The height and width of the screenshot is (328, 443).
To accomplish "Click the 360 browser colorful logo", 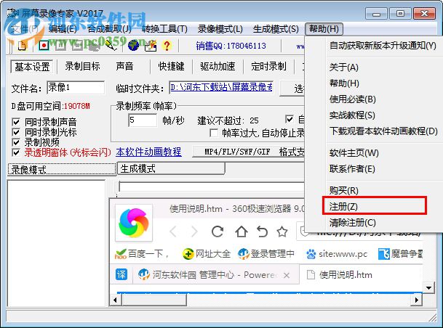I will tap(134, 223).
